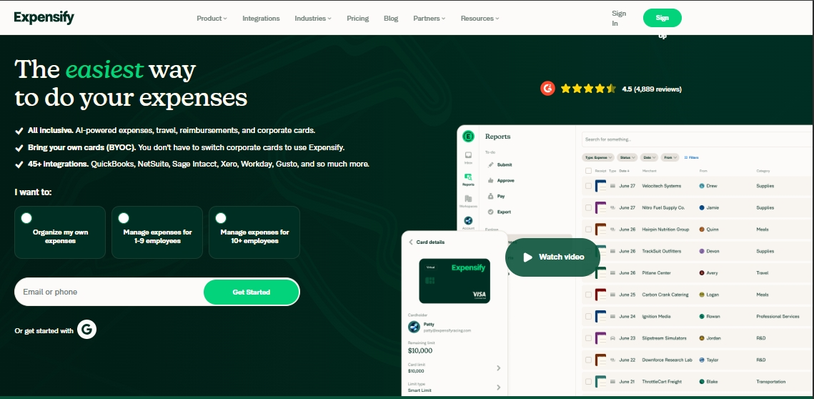Image resolution: width=814 pixels, height=399 pixels.
Task: Select the Reports icon in sidebar
Action: click(x=468, y=177)
